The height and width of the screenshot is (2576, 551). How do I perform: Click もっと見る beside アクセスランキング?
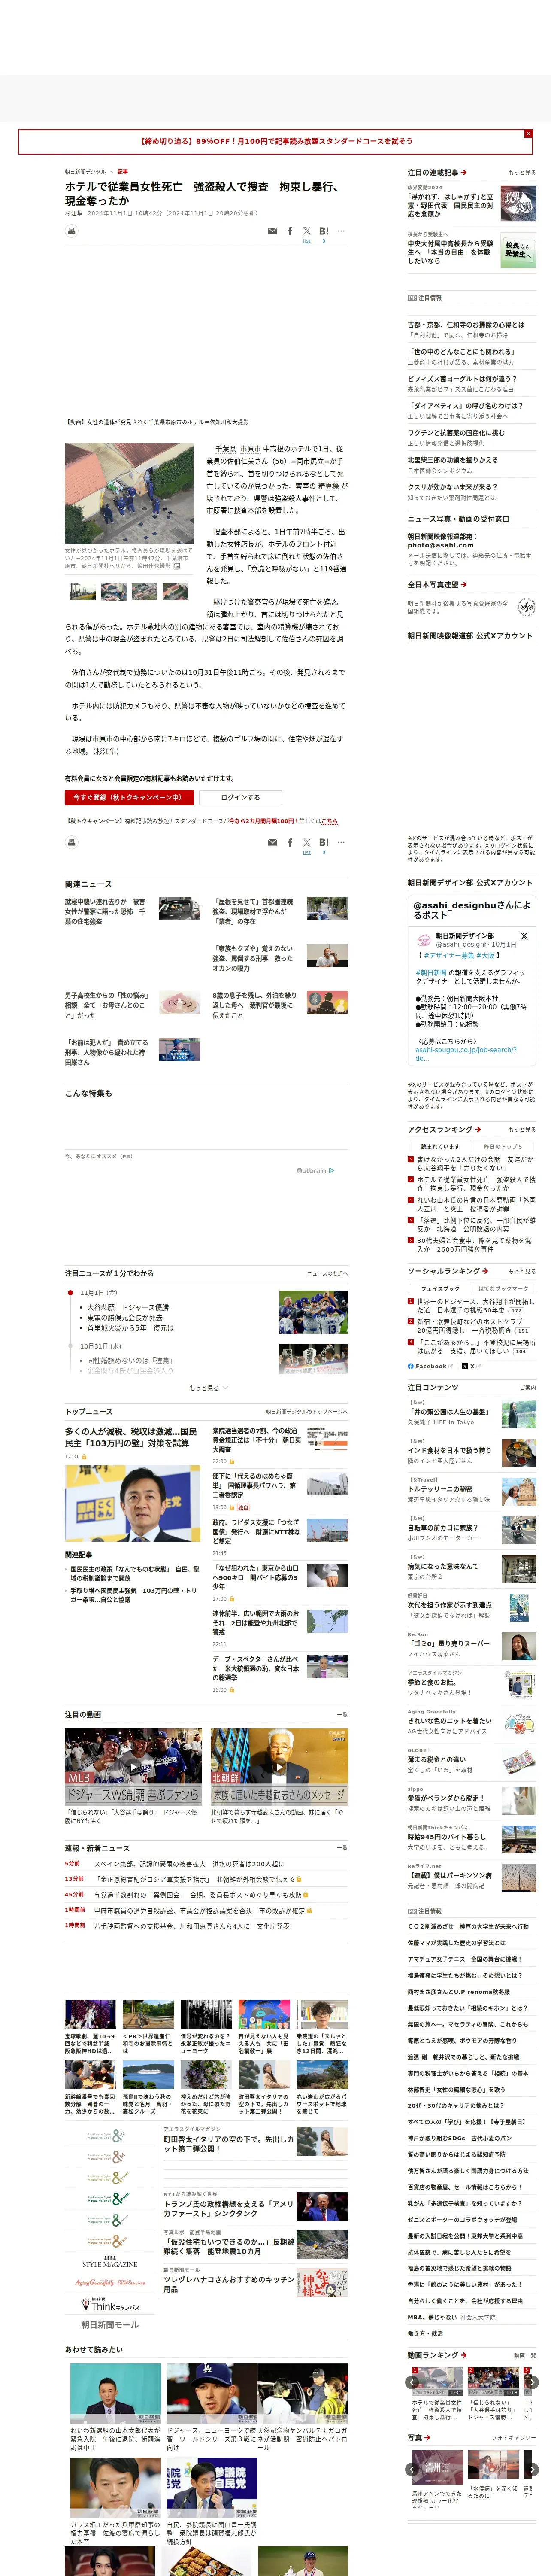tap(522, 1130)
